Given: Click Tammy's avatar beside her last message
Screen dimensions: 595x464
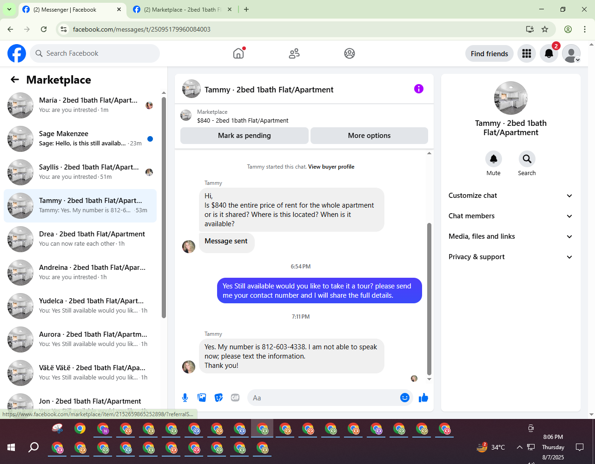Looking at the screenshot, I should point(189,366).
